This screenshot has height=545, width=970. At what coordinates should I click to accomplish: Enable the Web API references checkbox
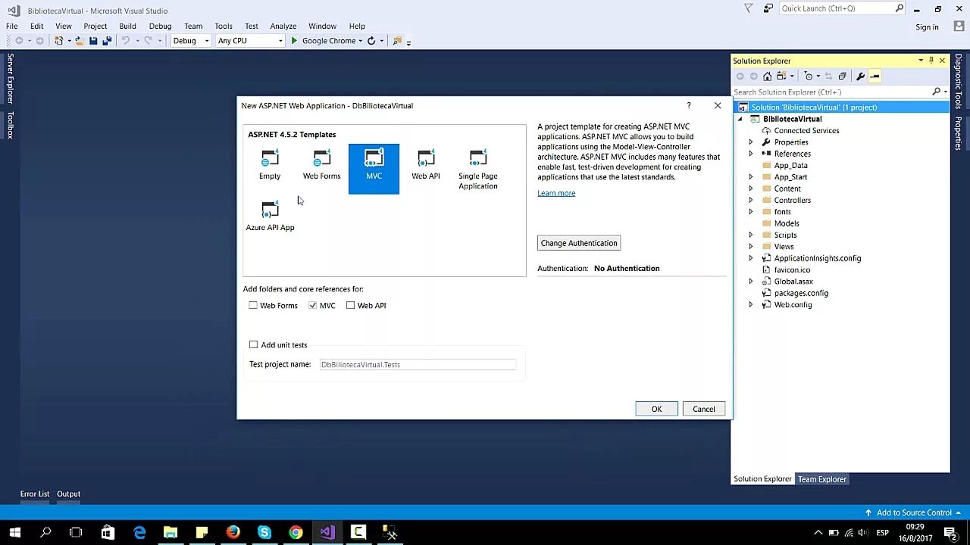click(x=350, y=306)
